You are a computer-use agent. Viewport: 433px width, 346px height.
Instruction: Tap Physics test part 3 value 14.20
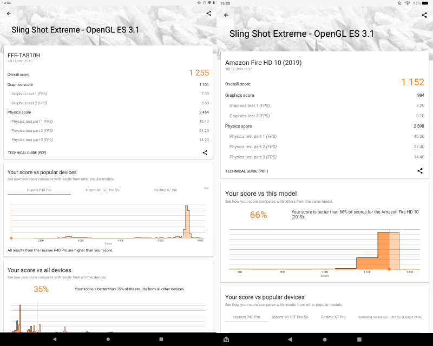204,140
